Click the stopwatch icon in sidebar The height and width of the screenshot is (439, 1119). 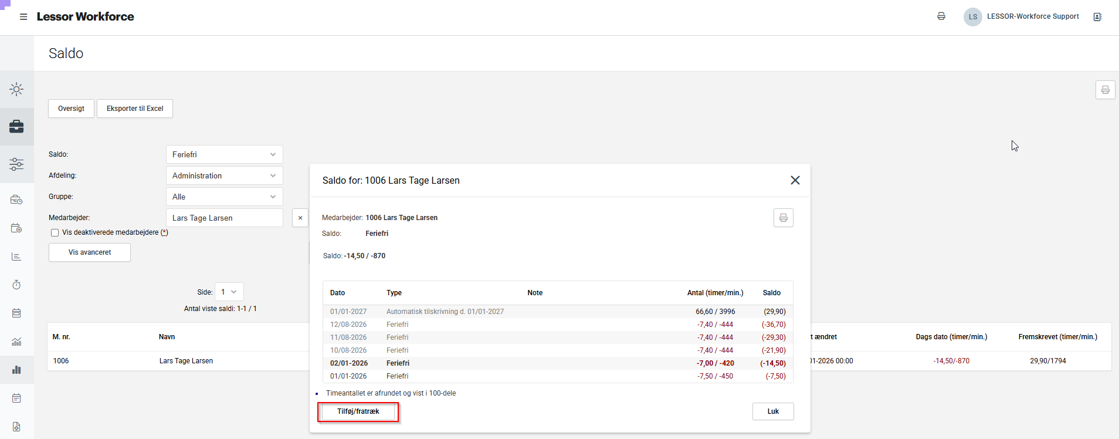[16, 285]
